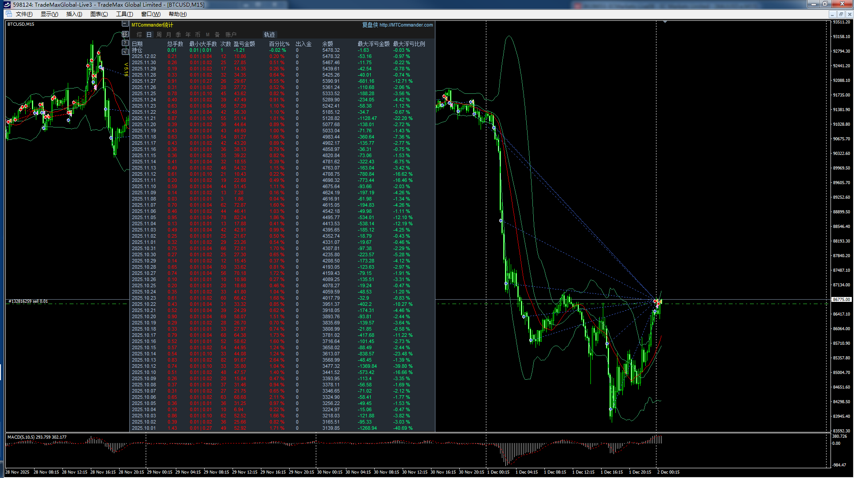Click the 复盘侠 label link
854x478 pixels.
[x=370, y=25]
